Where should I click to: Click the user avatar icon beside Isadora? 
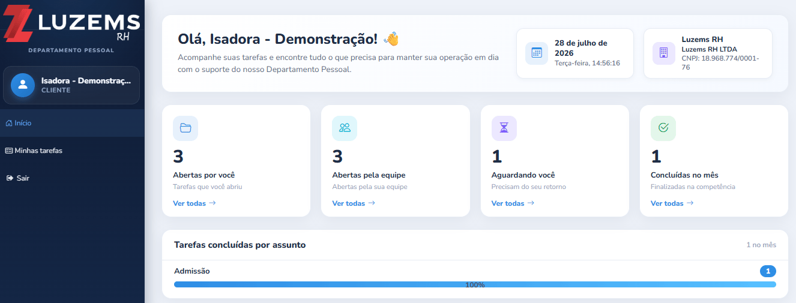23,85
